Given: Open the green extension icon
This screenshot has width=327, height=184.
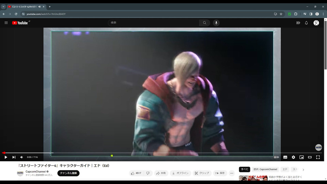Looking at the screenshot, I should point(290,14).
